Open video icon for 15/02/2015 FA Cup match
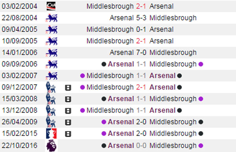The height and width of the screenshot is (152, 236). tap(68, 134)
